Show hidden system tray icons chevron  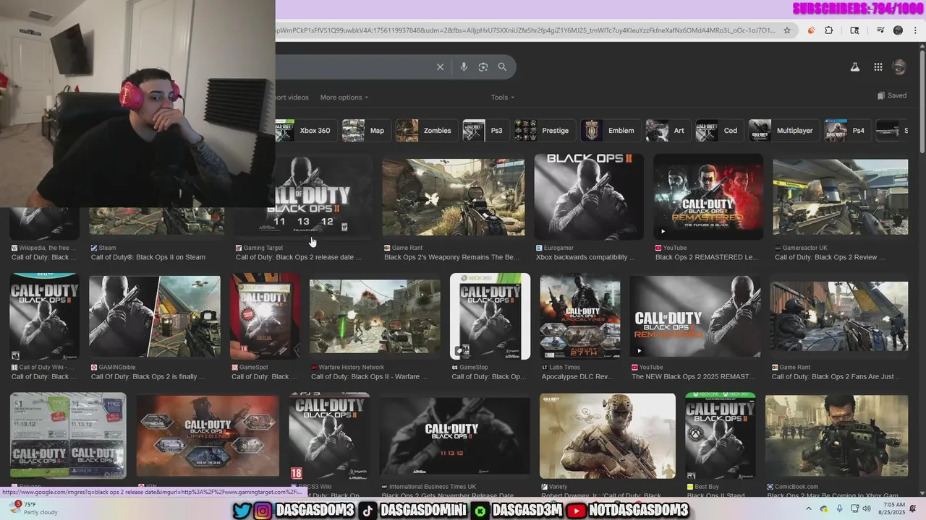pos(809,508)
